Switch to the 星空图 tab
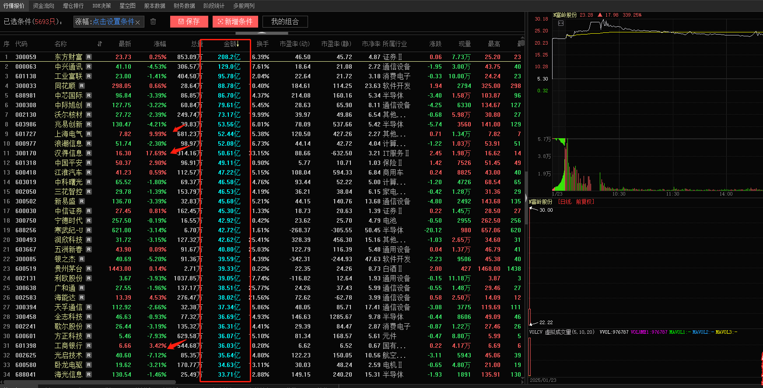This screenshot has height=388, width=763. 127,6
